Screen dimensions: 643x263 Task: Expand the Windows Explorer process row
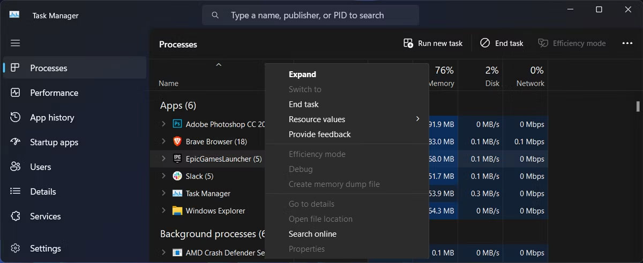(163, 211)
